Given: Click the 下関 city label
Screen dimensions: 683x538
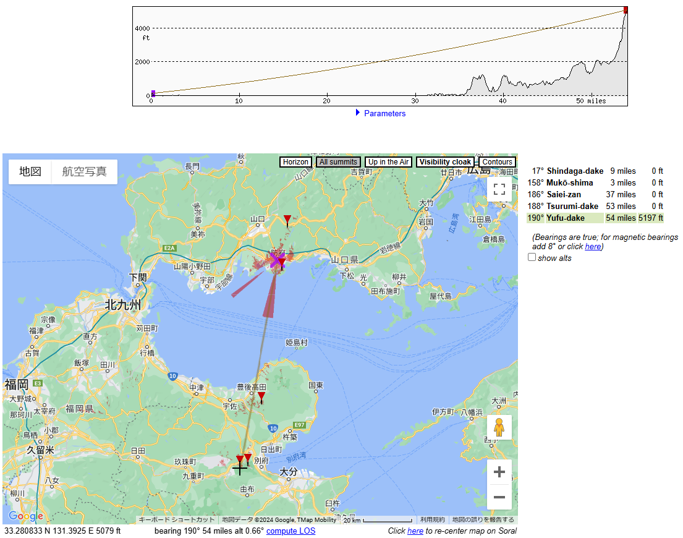Looking at the screenshot, I should [138, 278].
